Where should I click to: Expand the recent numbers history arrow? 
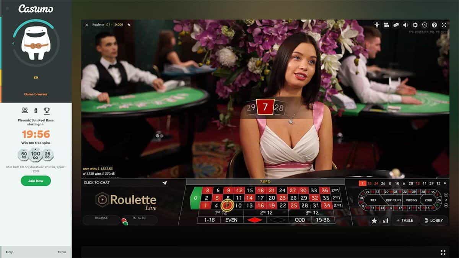pyautogui.click(x=444, y=183)
